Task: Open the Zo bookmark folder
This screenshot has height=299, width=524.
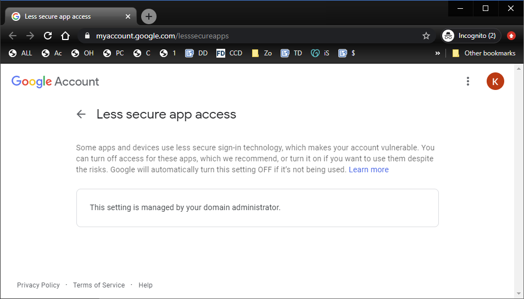Action: tap(262, 53)
